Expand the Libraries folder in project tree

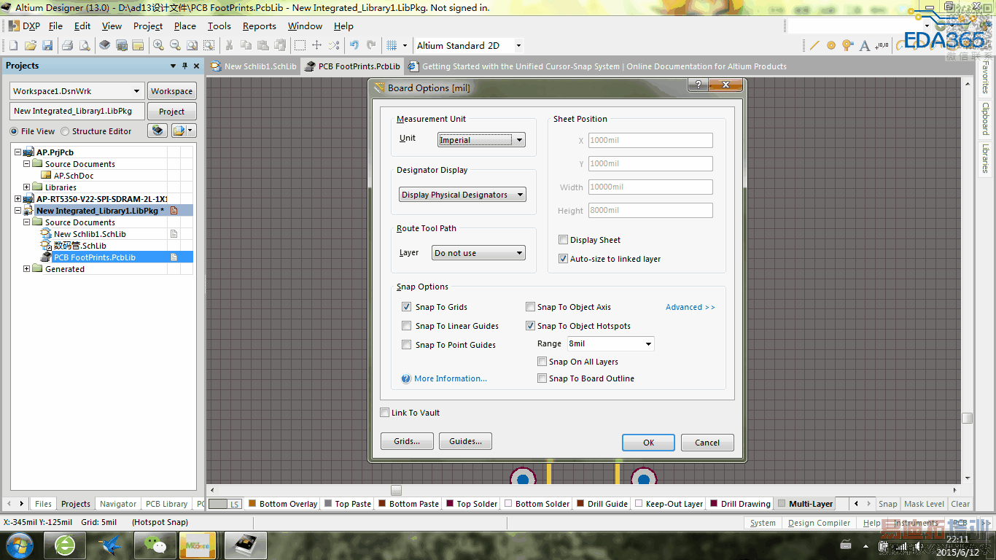point(26,187)
